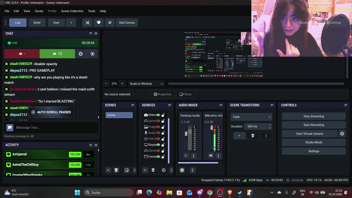Add a new source with plus

point(145,170)
